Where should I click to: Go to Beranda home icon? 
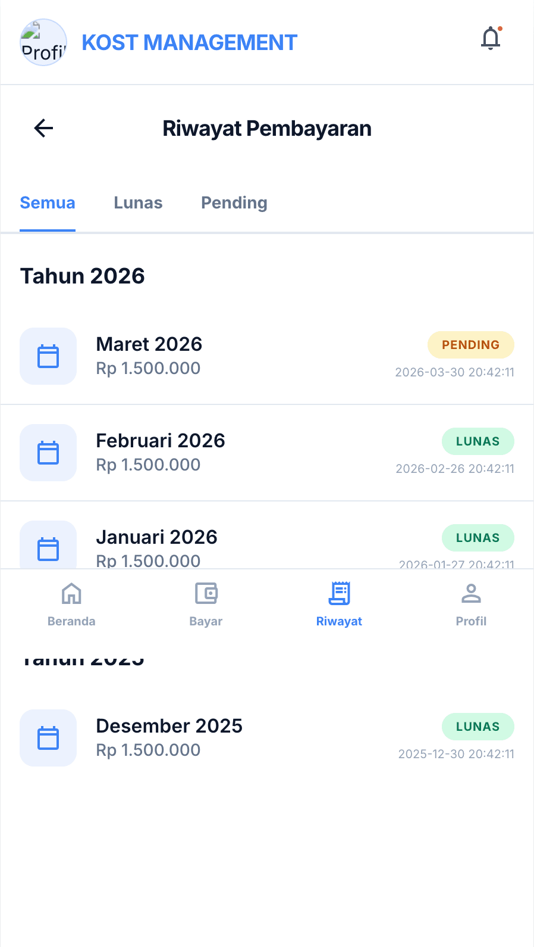pyautogui.click(x=71, y=594)
